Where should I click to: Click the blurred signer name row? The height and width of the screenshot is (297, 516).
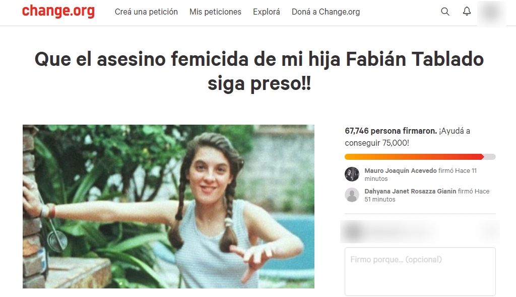(420, 231)
